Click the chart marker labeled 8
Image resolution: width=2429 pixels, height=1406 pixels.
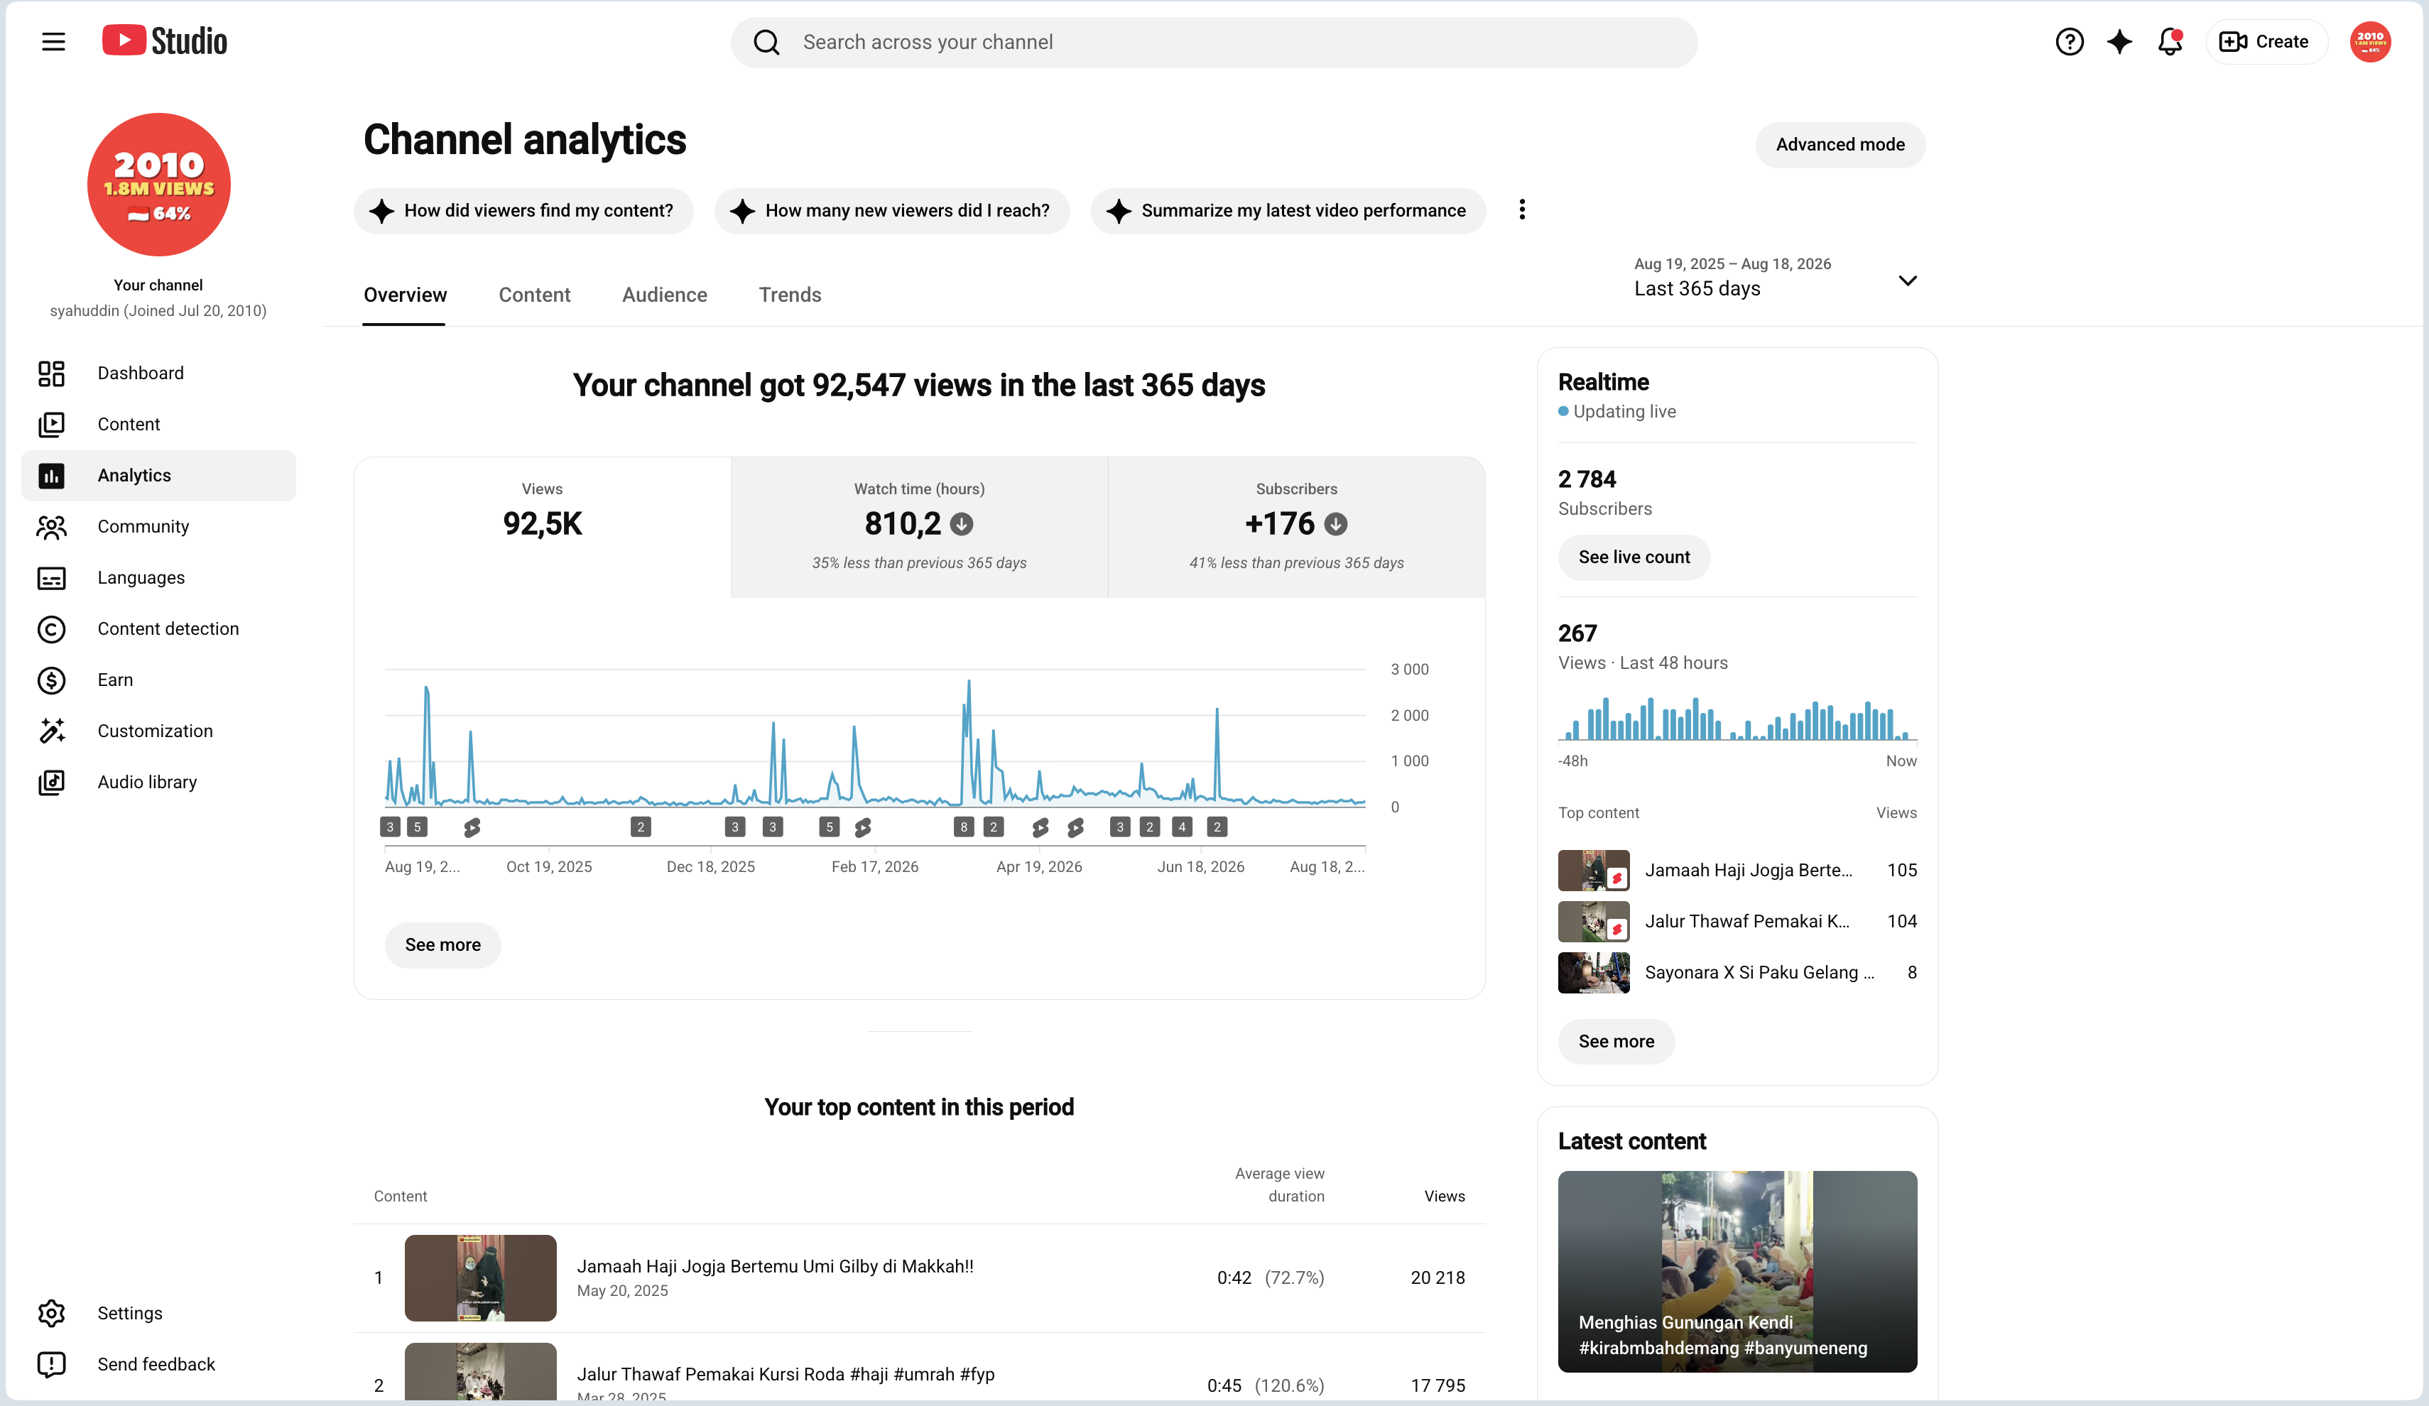pos(963,827)
